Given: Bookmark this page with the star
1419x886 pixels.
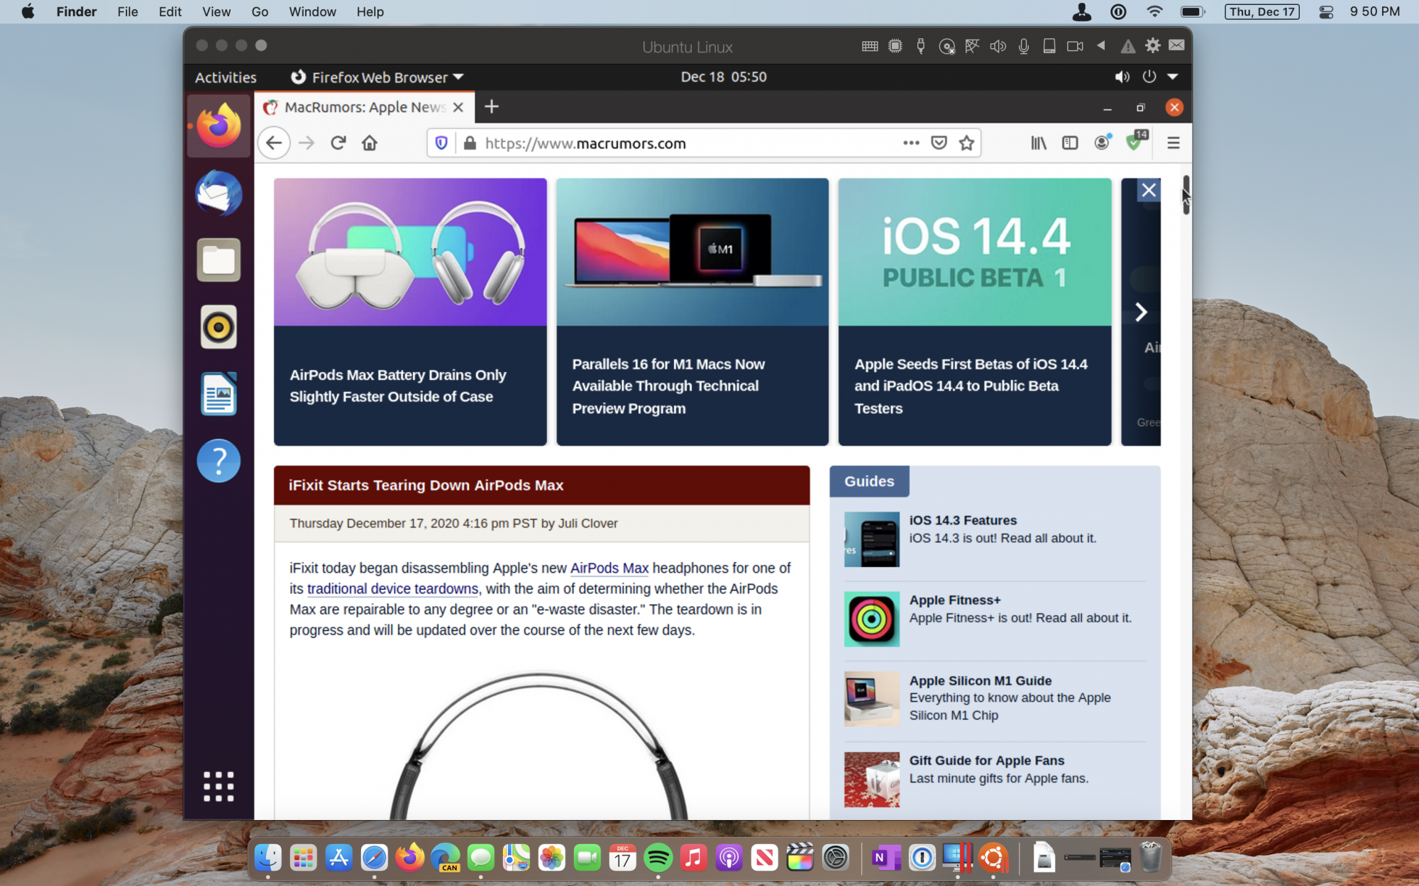Looking at the screenshot, I should click(x=966, y=143).
